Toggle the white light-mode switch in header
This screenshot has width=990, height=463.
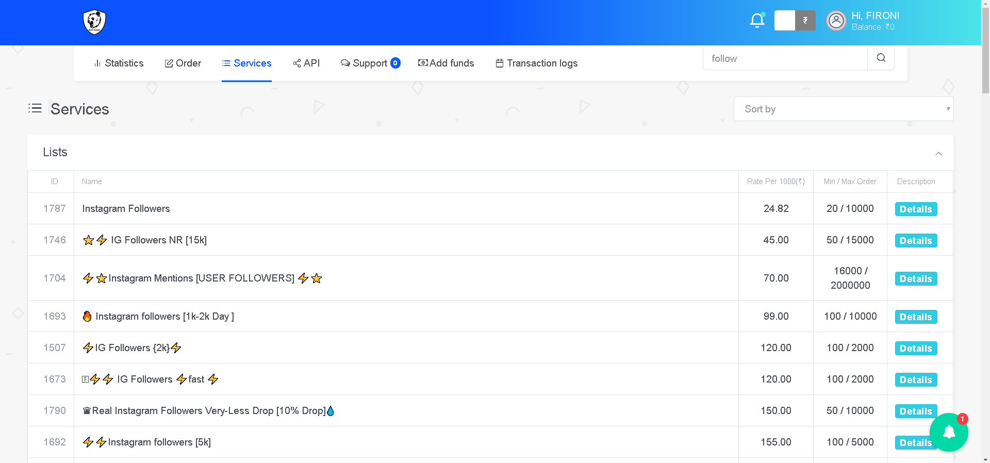click(784, 21)
